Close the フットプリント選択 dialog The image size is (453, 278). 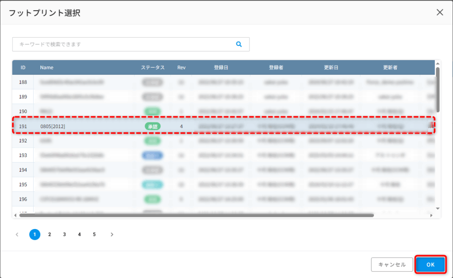[440, 12]
